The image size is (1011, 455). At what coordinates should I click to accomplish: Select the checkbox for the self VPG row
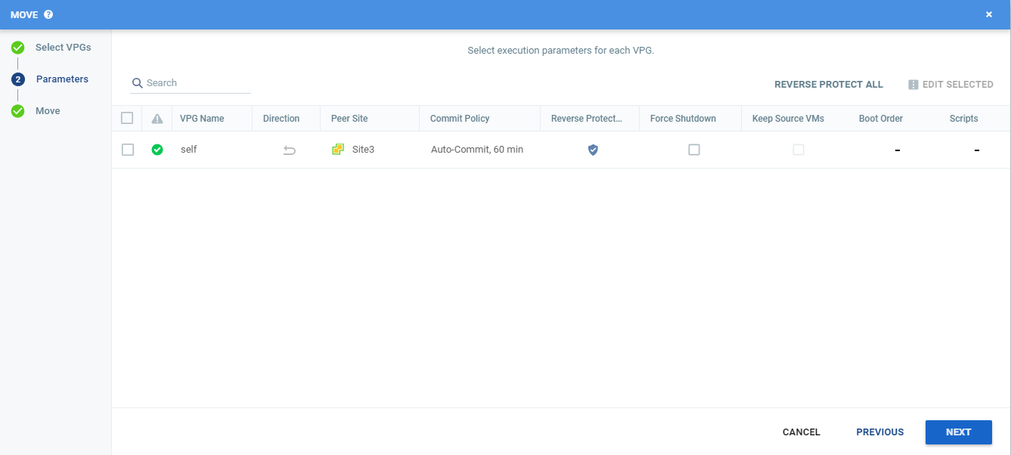pos(128,150)
